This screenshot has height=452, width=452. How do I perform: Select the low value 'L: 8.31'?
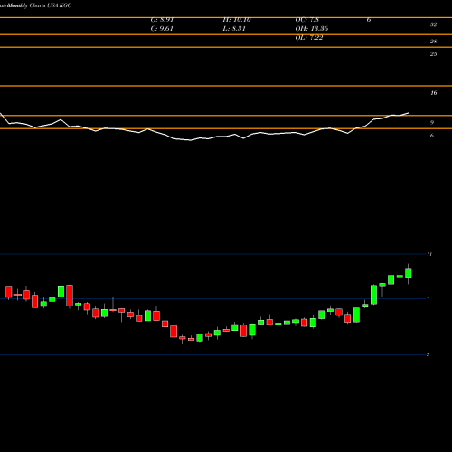[x=234, y=29]
